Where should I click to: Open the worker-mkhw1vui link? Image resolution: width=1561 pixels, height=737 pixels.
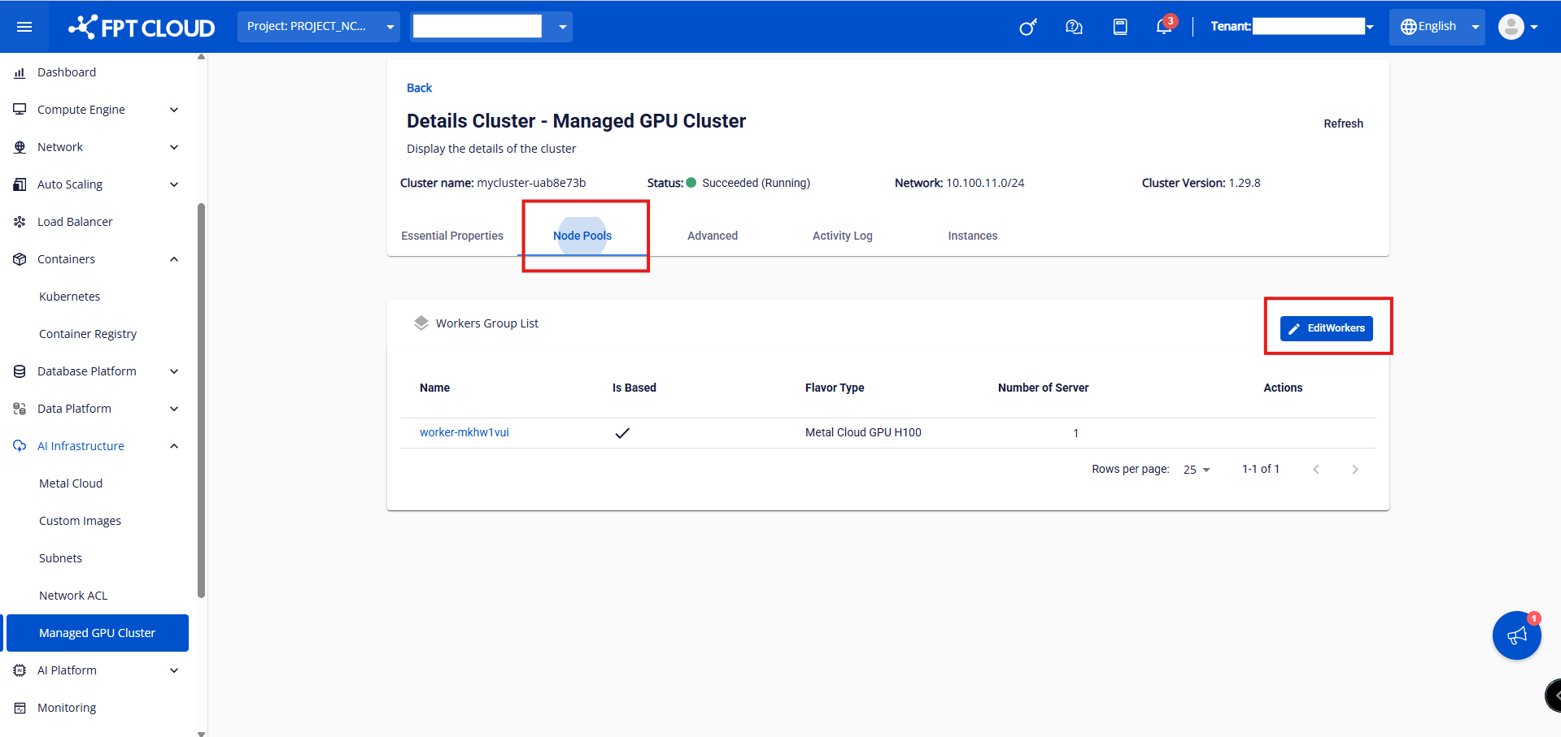464,432
